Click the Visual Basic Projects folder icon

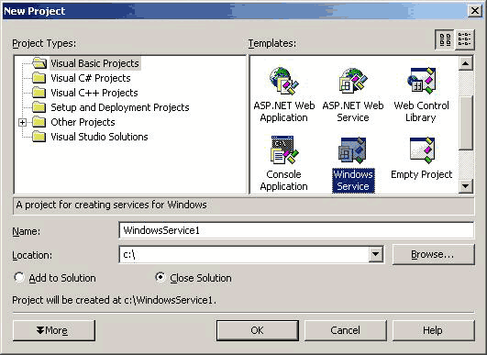[x=39, y=63]
